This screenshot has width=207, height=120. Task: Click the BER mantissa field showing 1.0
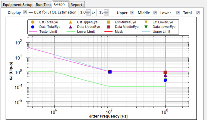coord(82,13)
